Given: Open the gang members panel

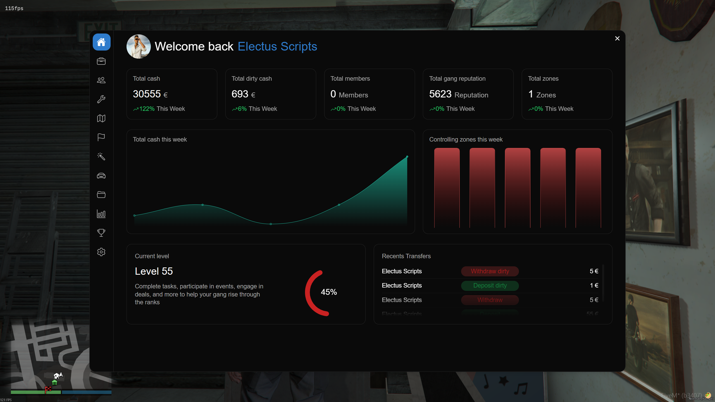Looking at the screenshot, I should (x=101, y=80).
